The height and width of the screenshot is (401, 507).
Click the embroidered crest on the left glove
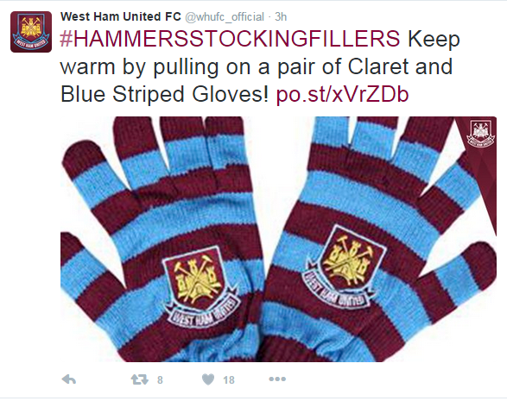(x=200, y=286)
